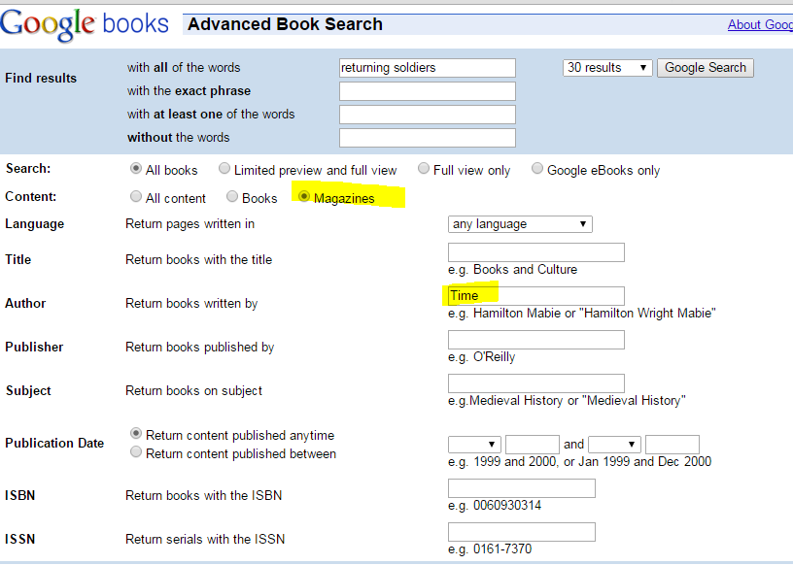Focus the ISBN input field
The image size is (793, 565).
coord(522,488)
